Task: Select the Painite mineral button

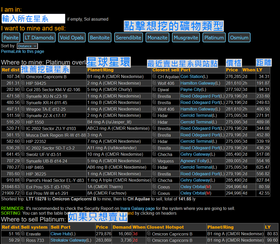Action: point(11,38)
